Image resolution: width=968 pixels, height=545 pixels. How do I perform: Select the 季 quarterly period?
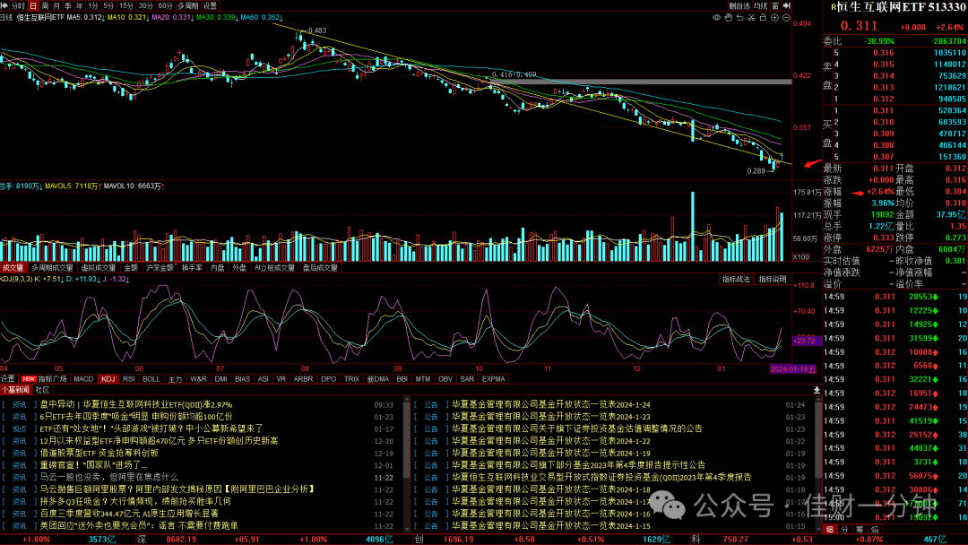coord(68,5)
